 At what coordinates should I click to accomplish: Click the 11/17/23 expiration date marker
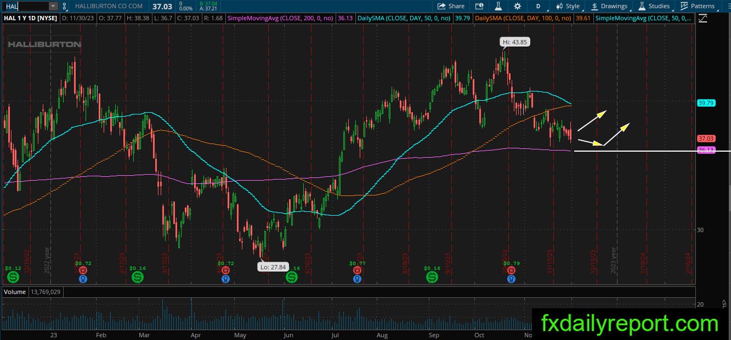click(551, 261)
